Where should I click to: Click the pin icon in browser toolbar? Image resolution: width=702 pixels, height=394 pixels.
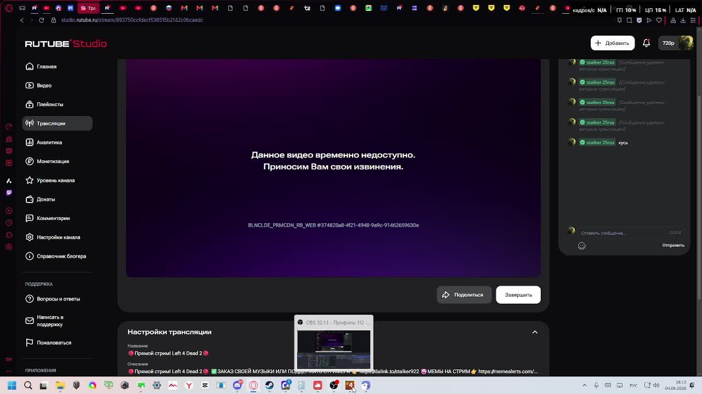[x=619, y=20]
